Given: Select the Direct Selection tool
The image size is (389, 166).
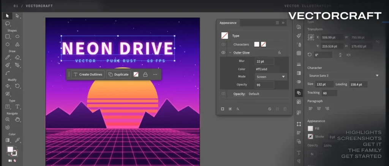Looking at the screenshot, I should 17,16.
